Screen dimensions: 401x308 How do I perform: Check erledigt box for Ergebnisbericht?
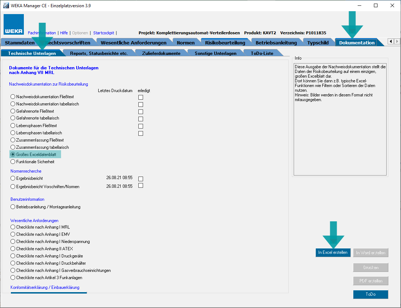pyautogui.click(x=141, y=179)
